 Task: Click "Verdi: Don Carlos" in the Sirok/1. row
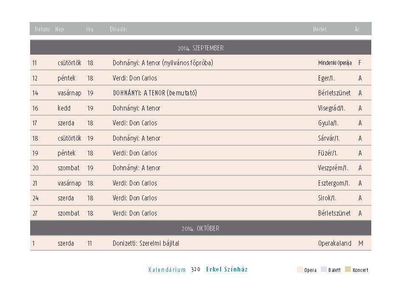coord(135,198)
